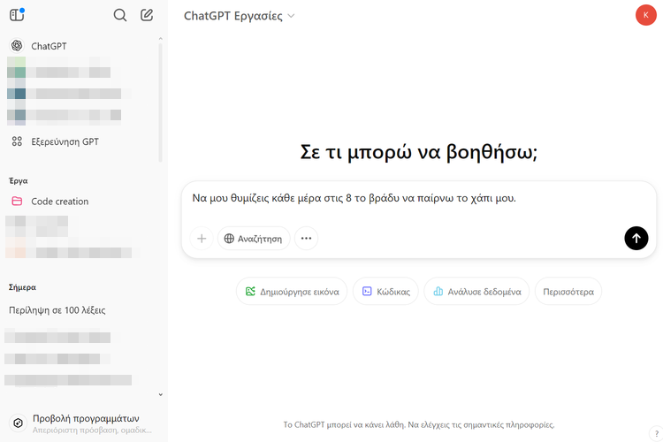Open the user profile avatar K
Viewport: 663px width, 442px height.
645,16
